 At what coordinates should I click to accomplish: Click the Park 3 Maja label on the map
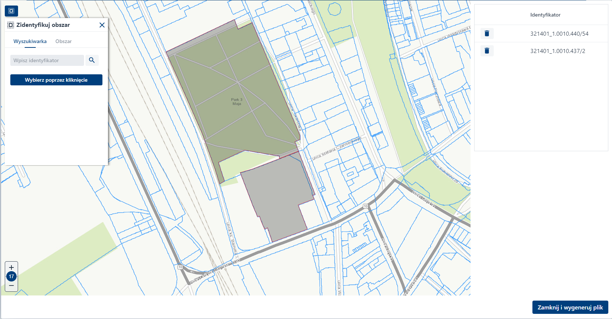pos(237,102)
